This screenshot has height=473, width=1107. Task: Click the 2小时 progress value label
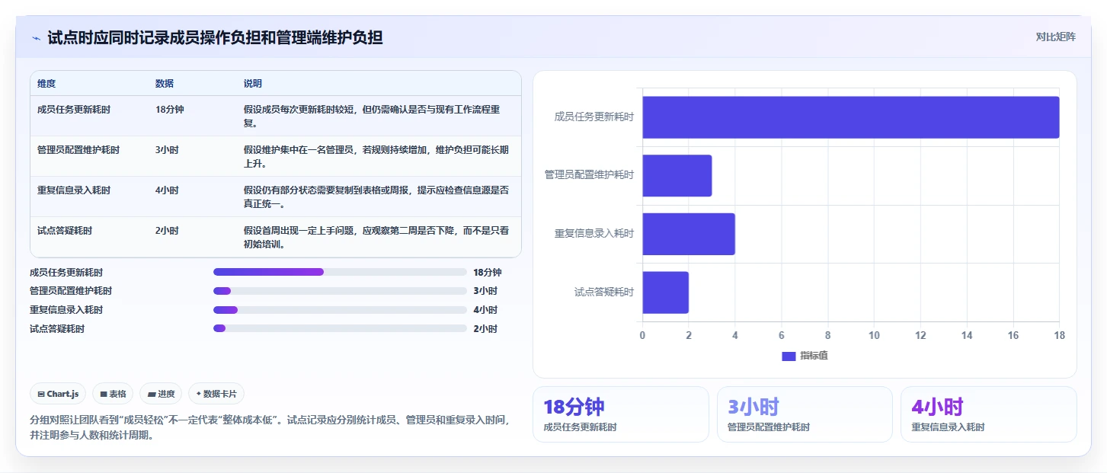(485, 329)
